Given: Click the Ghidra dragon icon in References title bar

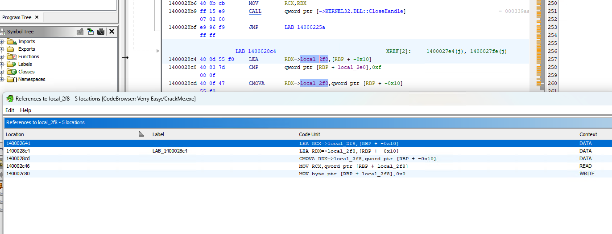Looking at the screenshot, I should pyautogui.click(x=10, y=98).
